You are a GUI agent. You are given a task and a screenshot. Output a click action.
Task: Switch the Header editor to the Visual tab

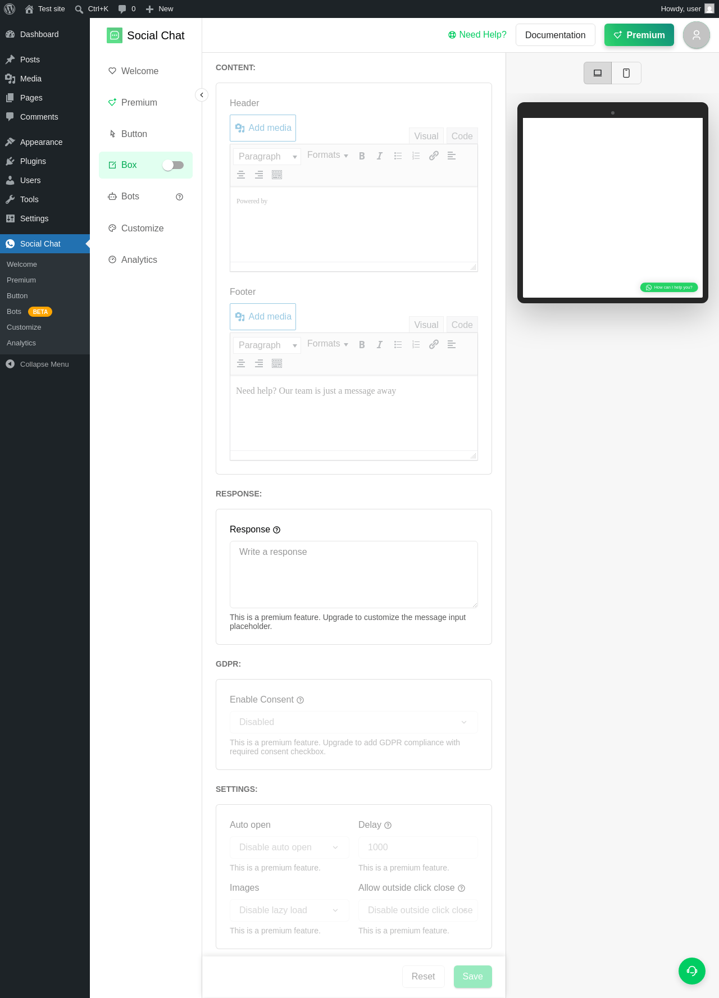[x=426, y=136]
